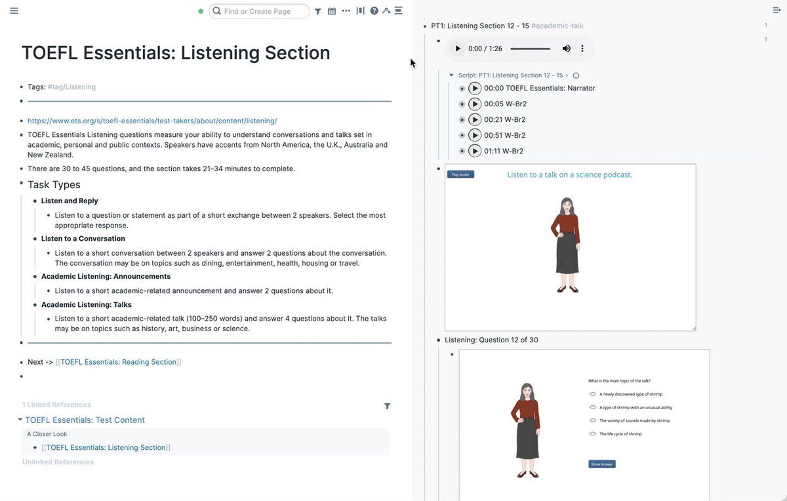Click the Script: PT1: Listening Section 12 - 15 breadcrumb
The image size is (787, 501).
(510, 75)
